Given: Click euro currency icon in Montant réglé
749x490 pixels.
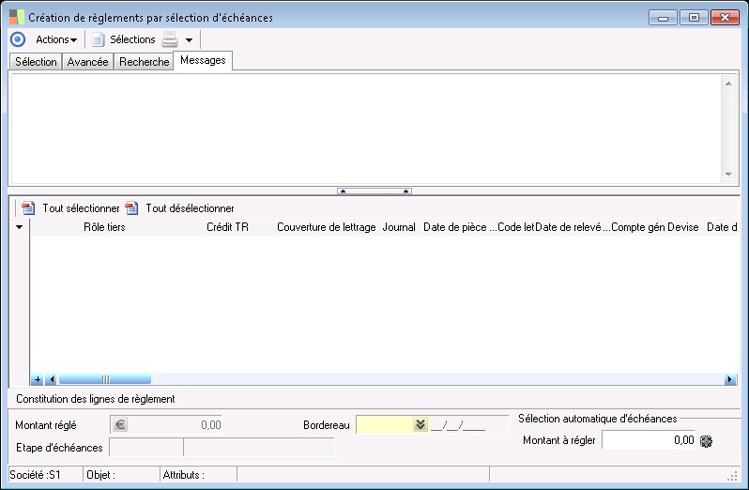Looking at the screenshot, I should tap(120, 424).
